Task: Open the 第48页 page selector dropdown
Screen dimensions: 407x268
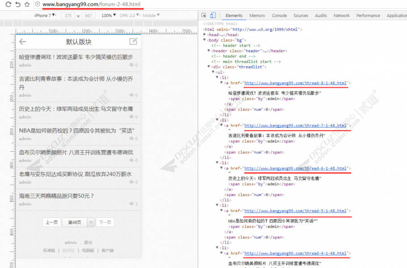Action: (78, 222)
